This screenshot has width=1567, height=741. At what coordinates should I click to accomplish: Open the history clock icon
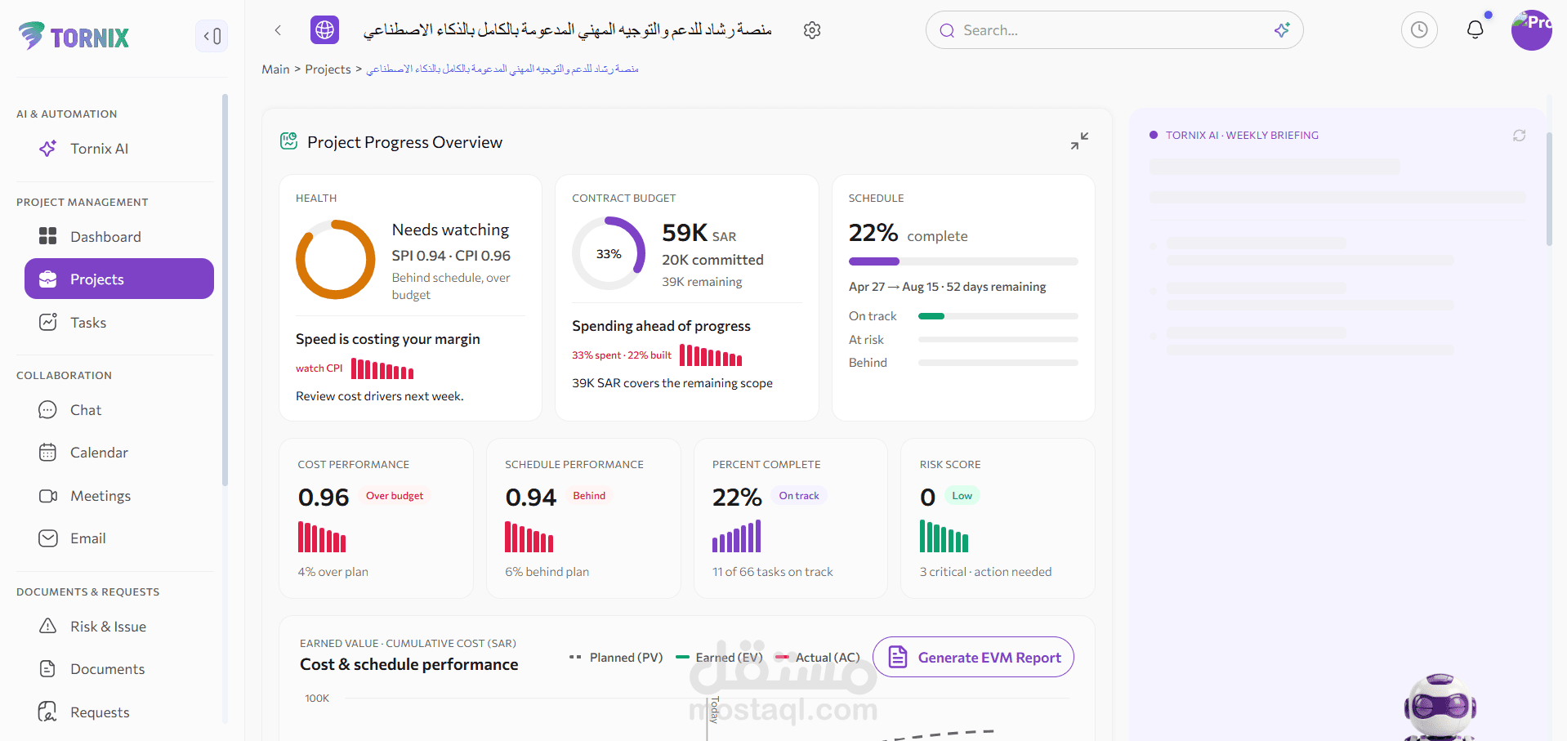1419,30
